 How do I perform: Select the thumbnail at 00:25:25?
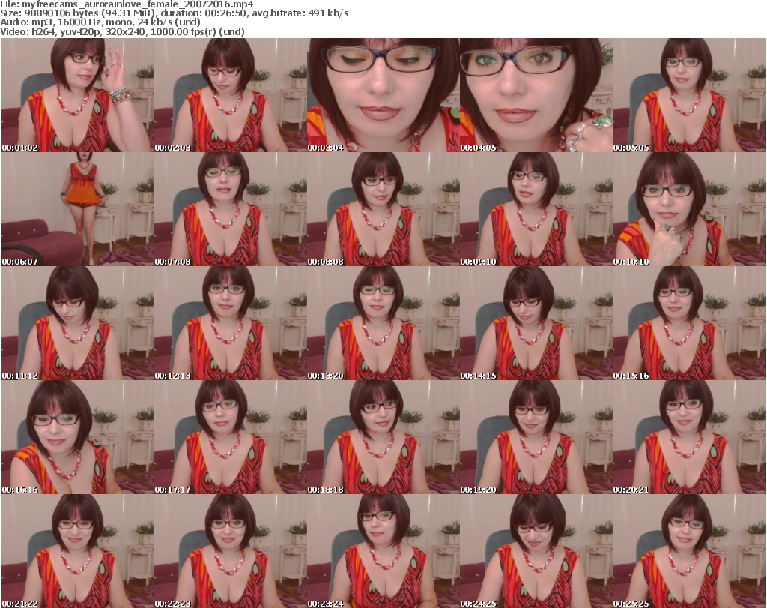(x=689, y=551)
